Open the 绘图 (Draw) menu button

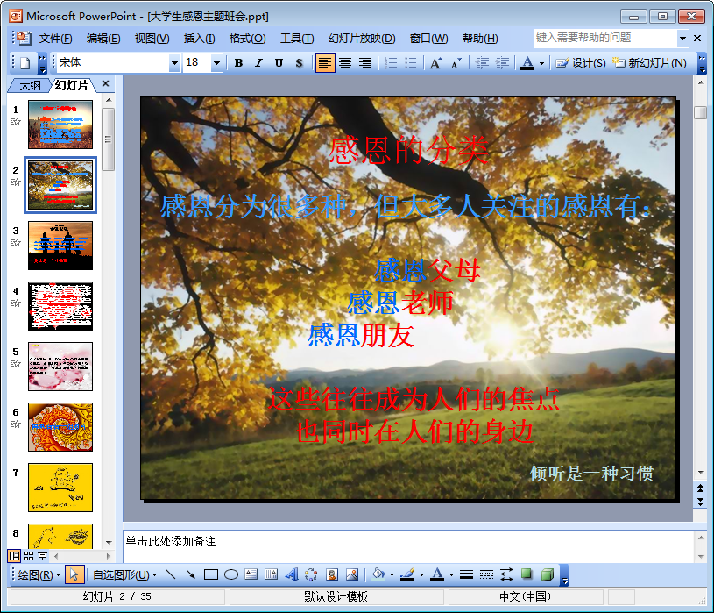pyautogui.click(x=39, y=575)
